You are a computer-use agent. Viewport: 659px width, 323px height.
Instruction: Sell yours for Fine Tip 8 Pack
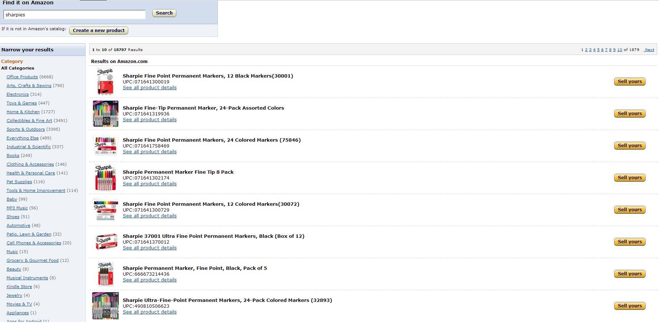pyautogui.click(x=630, y=178)
